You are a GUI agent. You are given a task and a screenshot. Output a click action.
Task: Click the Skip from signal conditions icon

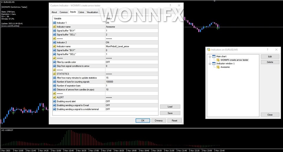coord(54,66)
